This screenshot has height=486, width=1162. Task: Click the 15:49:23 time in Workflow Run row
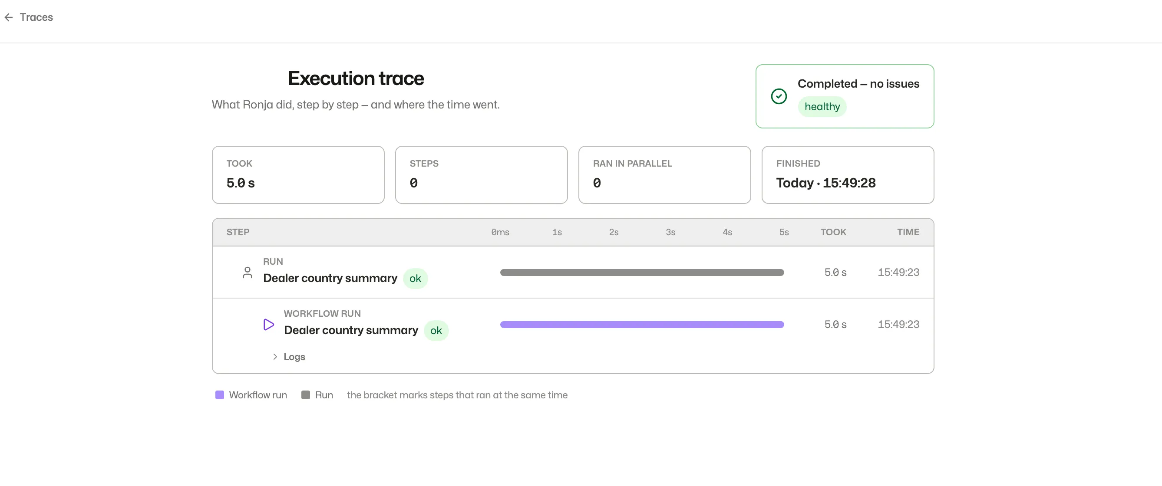click(x=898, y=325)
